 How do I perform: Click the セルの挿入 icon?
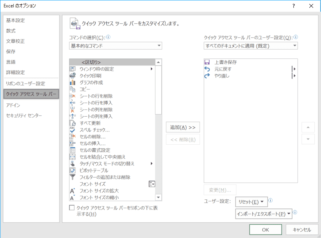coord(73,143)
